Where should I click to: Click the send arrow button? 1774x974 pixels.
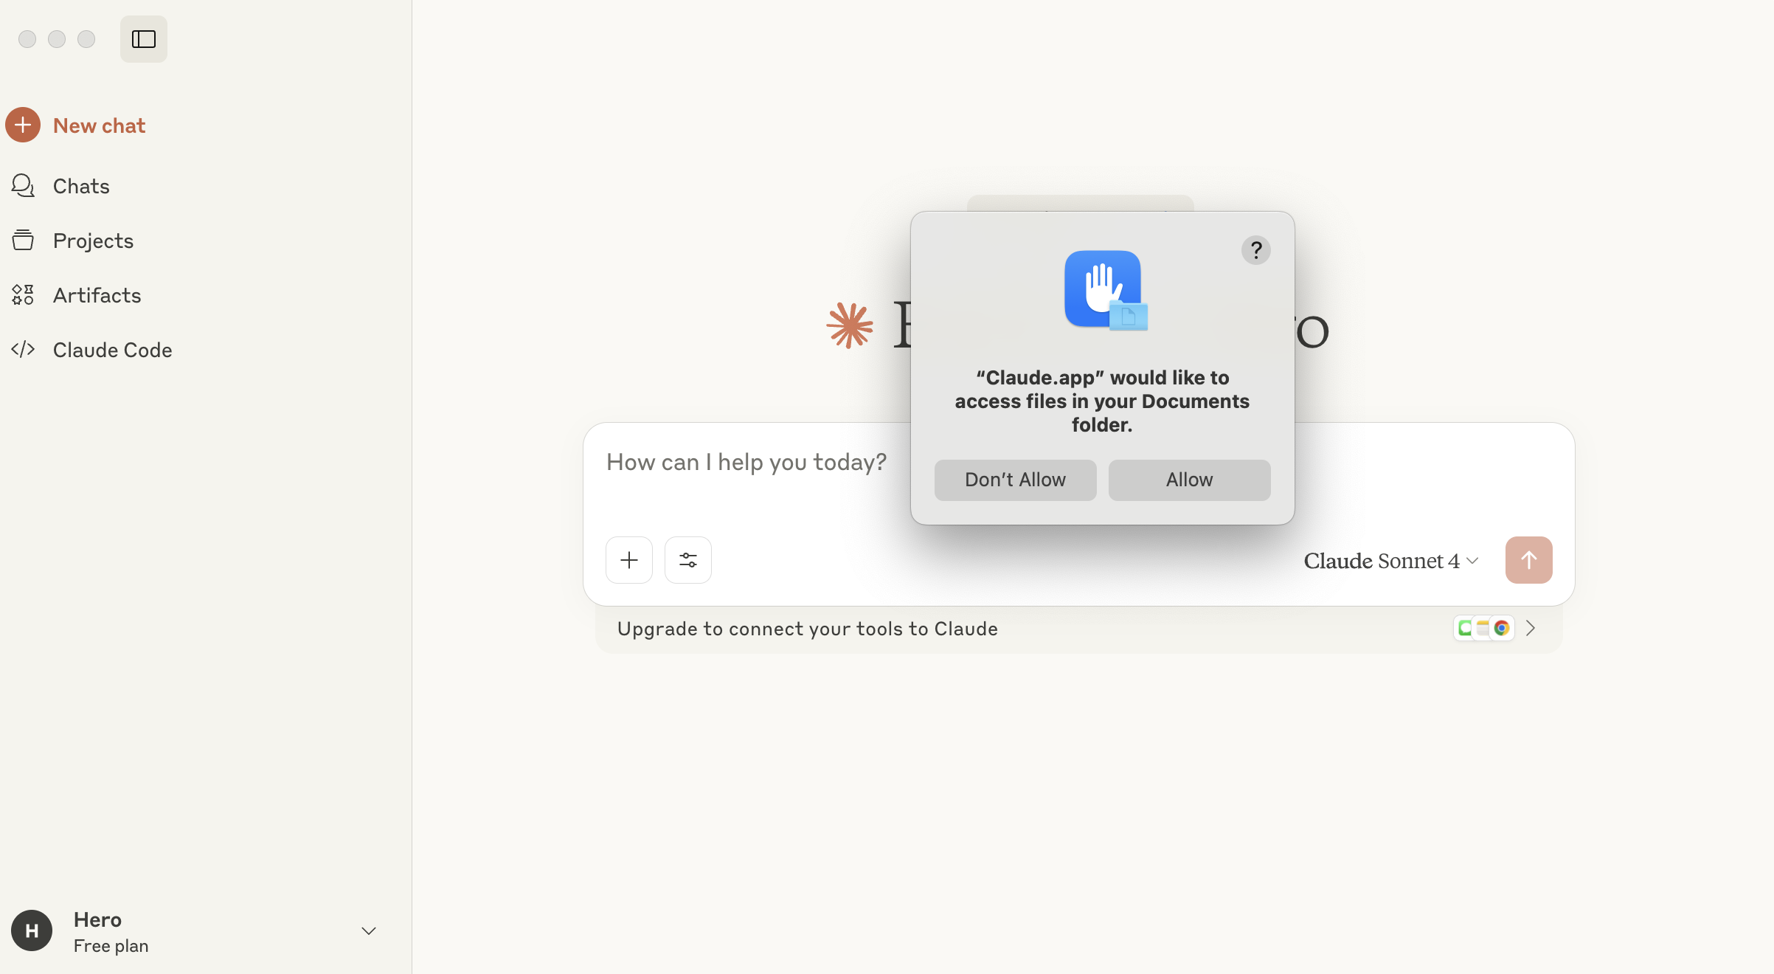[1528, 560]
